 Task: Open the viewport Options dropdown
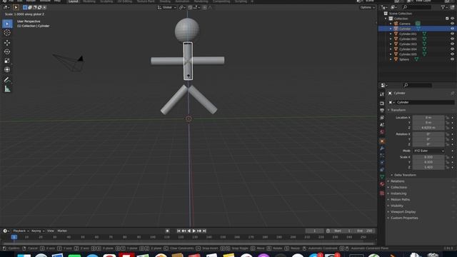(367, 7)
